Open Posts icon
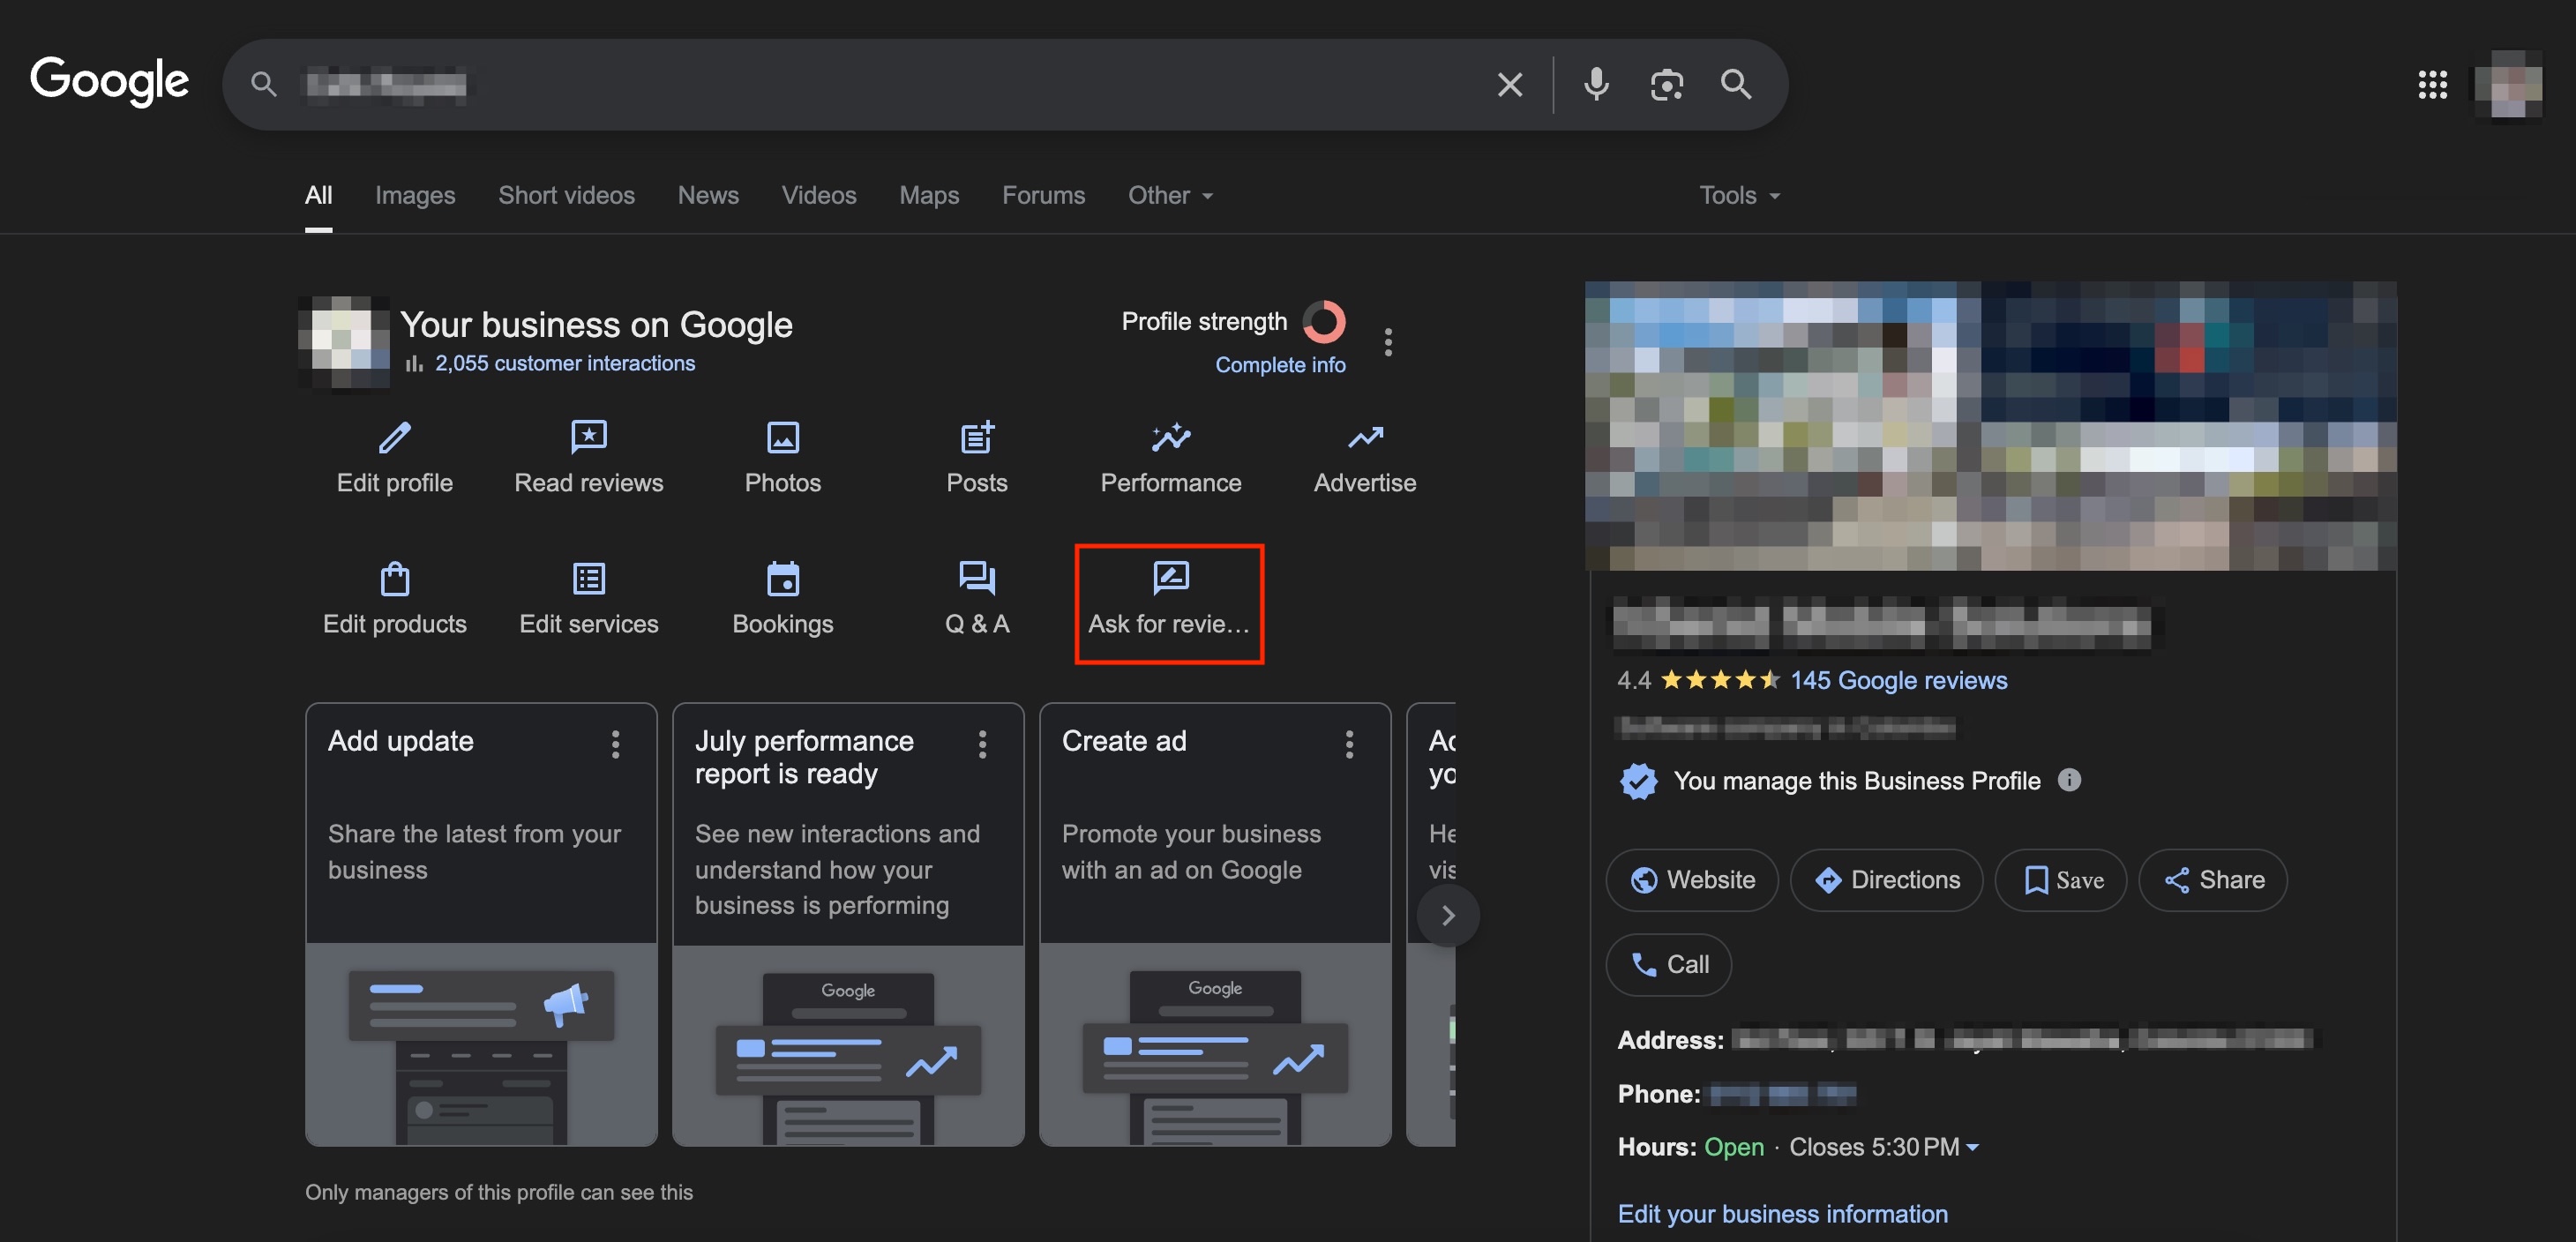 point(976,437)
